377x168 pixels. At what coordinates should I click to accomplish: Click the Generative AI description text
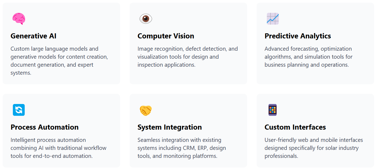pos(59,61)
